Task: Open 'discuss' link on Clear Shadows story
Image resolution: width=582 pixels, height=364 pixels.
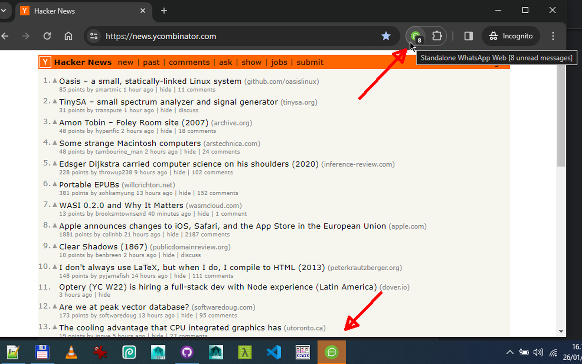Action: tap(191, 255)
